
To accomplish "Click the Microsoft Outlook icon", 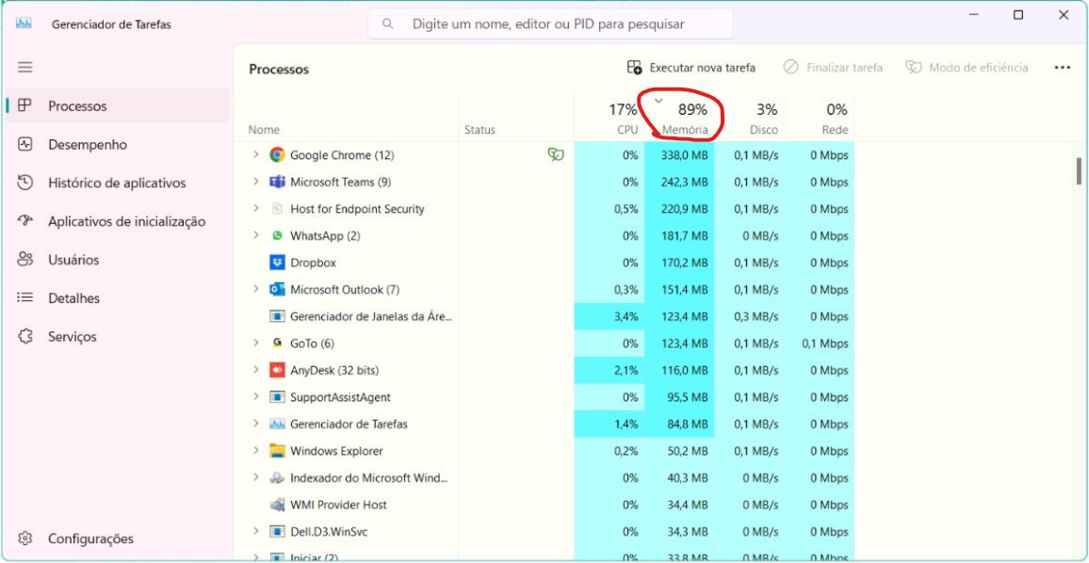I will tap(277, 289).
